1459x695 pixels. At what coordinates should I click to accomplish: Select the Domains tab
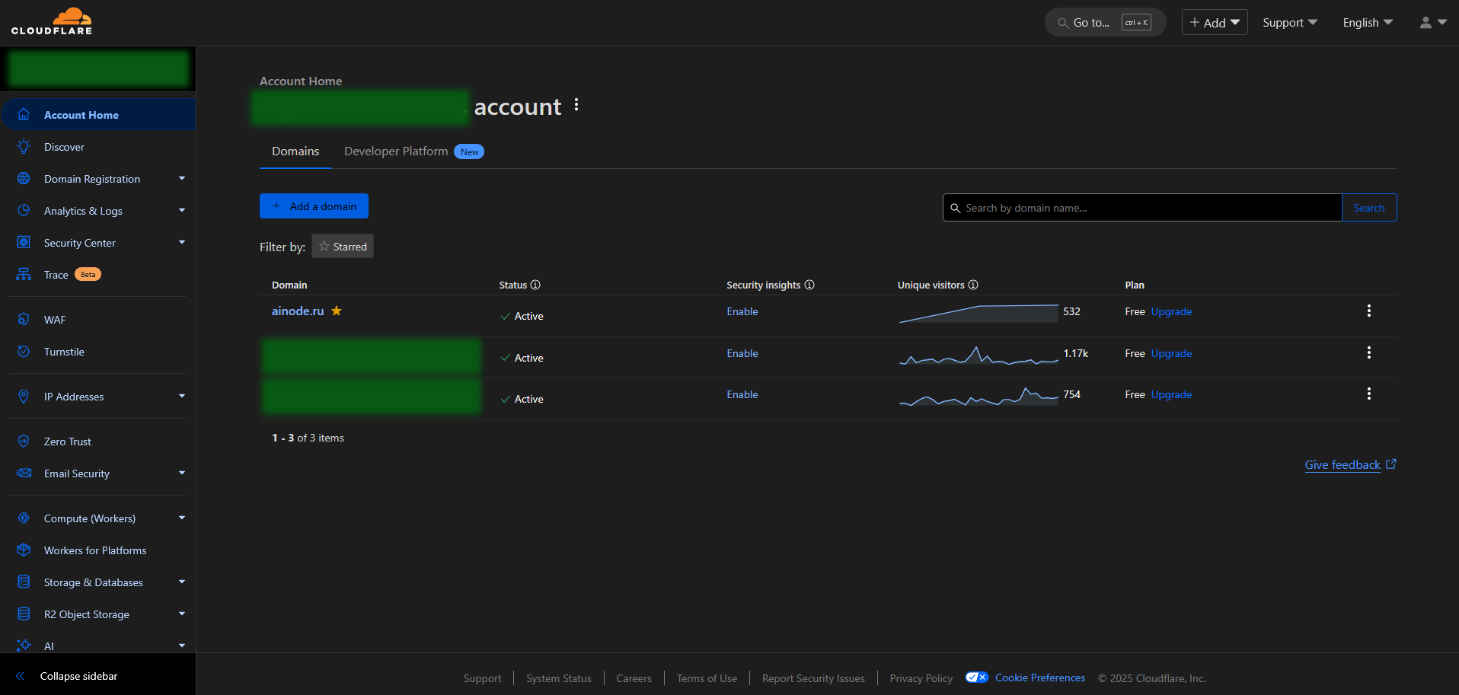point(295,151)
